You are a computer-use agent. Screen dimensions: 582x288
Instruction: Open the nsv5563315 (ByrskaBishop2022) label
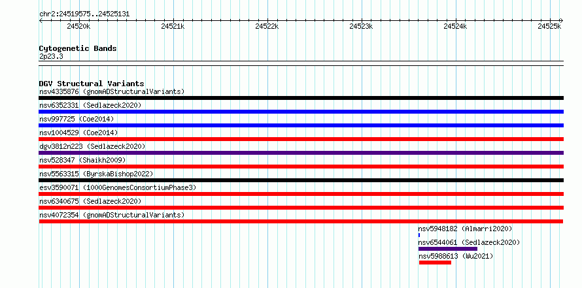pyautogui.click(x=96, y=174)
